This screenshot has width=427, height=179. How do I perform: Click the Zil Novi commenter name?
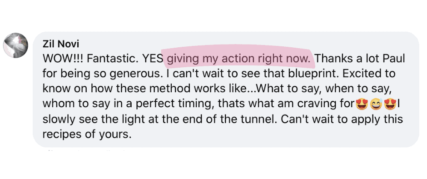click(x=61, y=44)
